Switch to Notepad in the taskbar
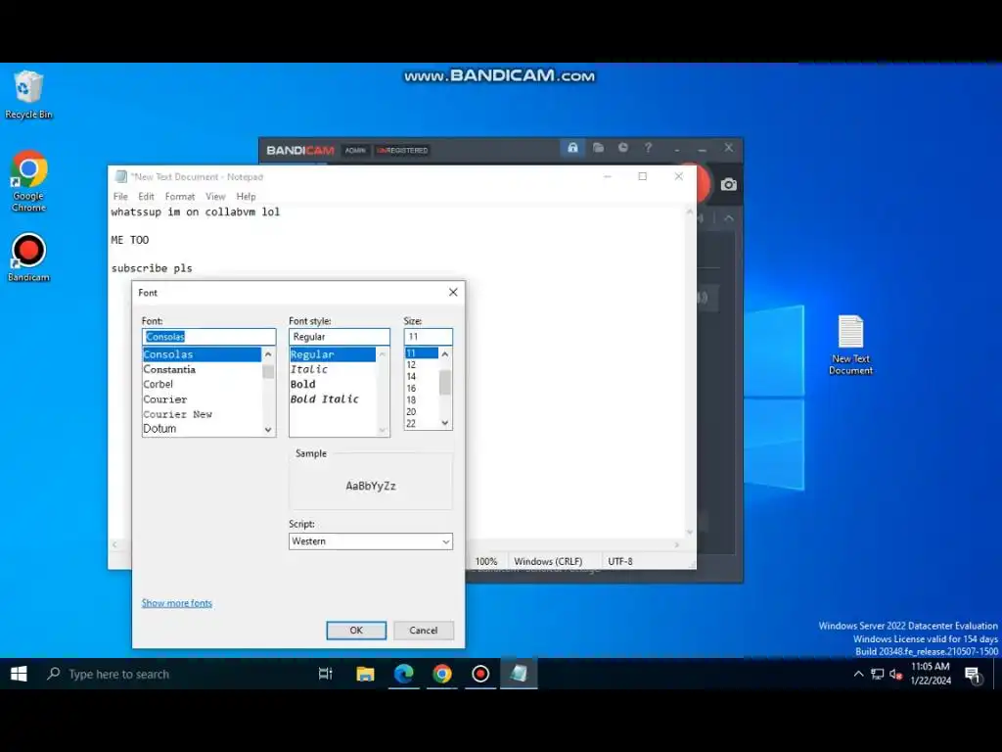The image size is (1002, 752). click(x=519, y=674)
